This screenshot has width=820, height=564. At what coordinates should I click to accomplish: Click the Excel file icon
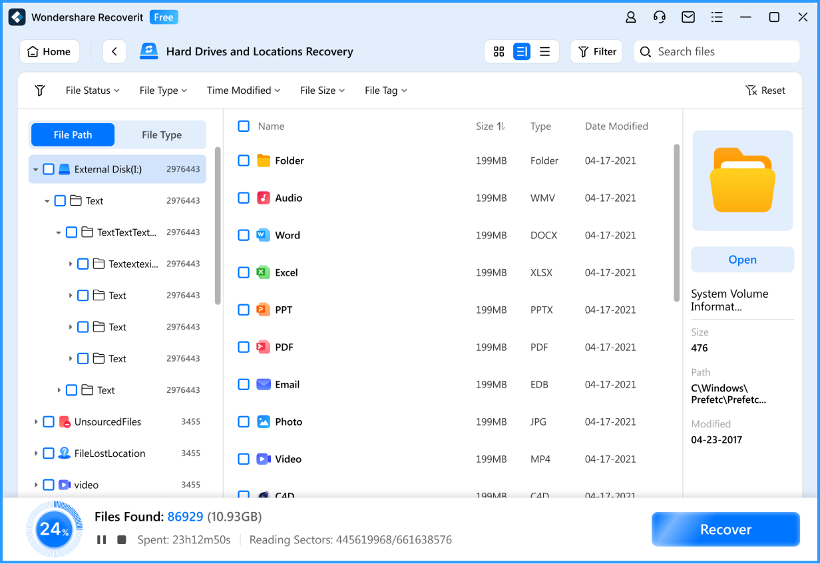coord(264,272)
